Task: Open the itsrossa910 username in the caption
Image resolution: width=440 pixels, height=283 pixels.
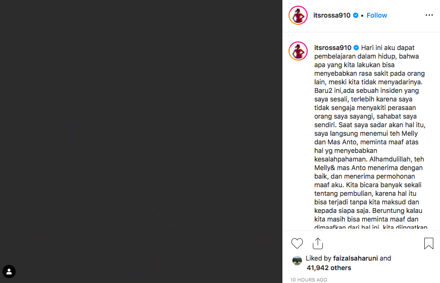Action: pyautogui.click(x=332, y=48)
